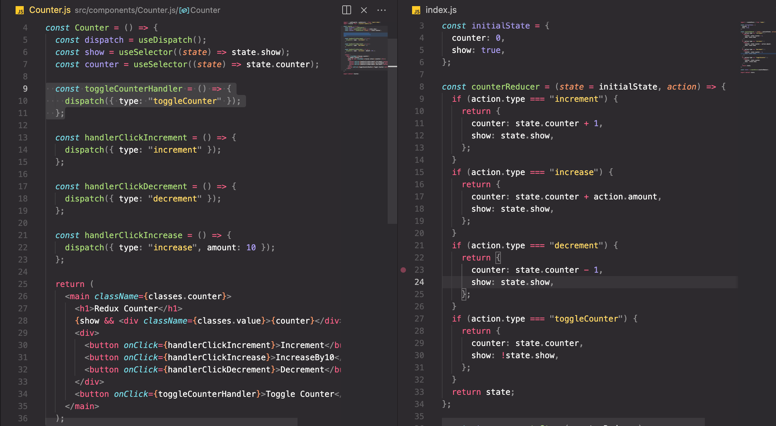Click IncreaseBy10 button label on line 31

click(305, 357)
